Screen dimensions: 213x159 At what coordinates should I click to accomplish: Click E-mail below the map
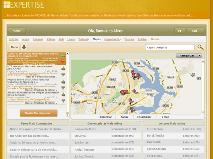165,117
